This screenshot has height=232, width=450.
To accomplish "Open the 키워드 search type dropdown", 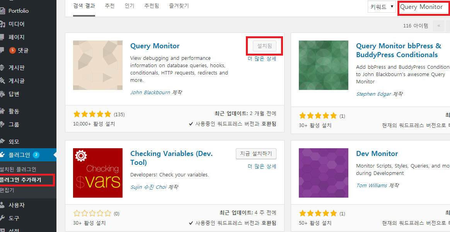I will 382,7.
